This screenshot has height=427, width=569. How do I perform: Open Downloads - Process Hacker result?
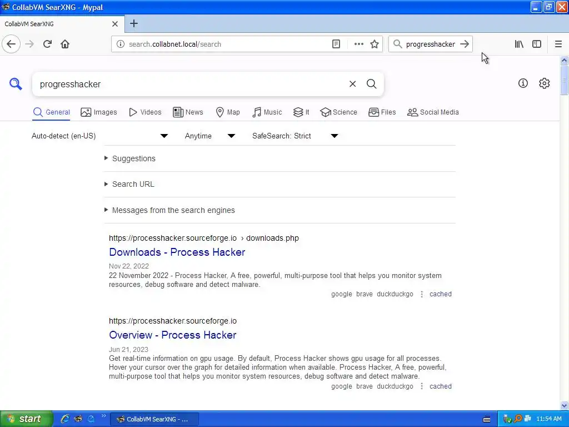click(177, 252)
